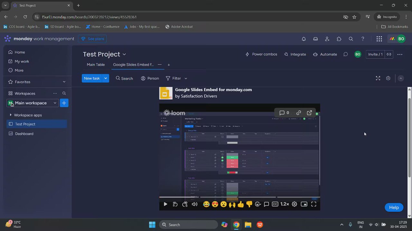This screenshot has width=412, height=231.
Task: Add a new item to the workspace
Action: [x=64, y=103]
